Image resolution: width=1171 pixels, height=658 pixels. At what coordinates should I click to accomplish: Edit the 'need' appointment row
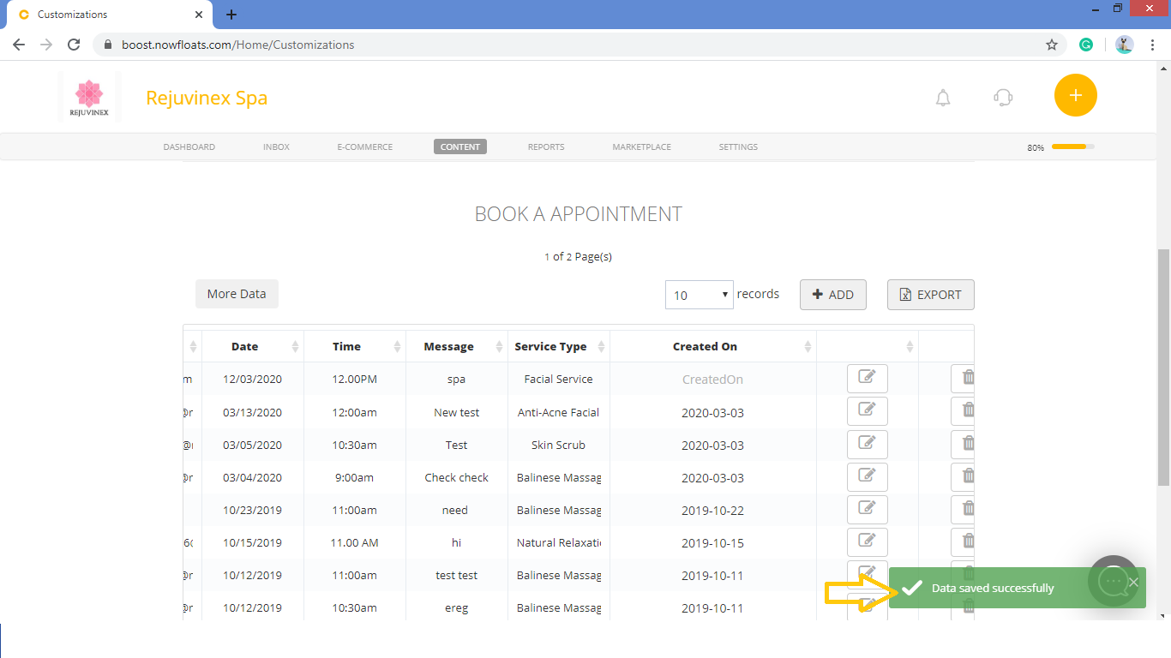867,509
